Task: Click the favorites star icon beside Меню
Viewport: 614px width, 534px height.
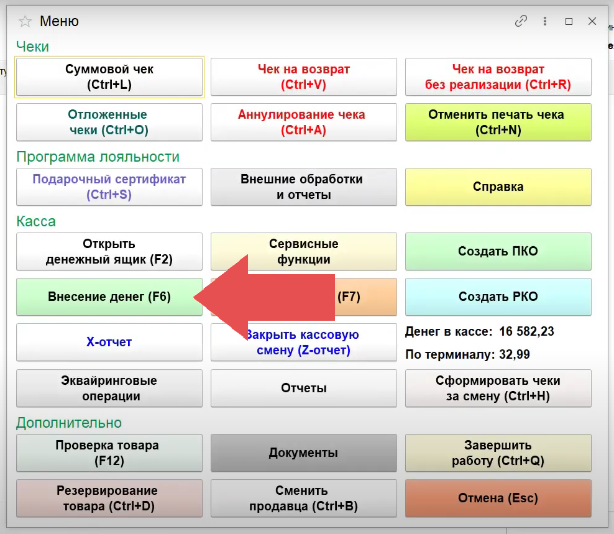Action: pos(25,22)
